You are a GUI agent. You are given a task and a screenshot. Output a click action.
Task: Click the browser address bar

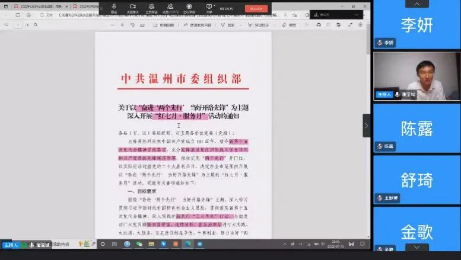click(148, 16)
